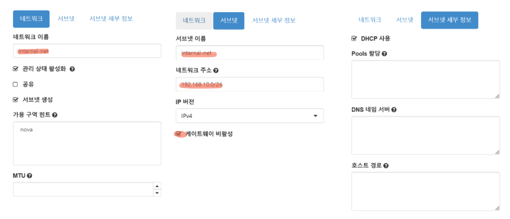Increase MTU with the up arrow
Viewport: 510px width, 219px height.
[x=157, y=186]
